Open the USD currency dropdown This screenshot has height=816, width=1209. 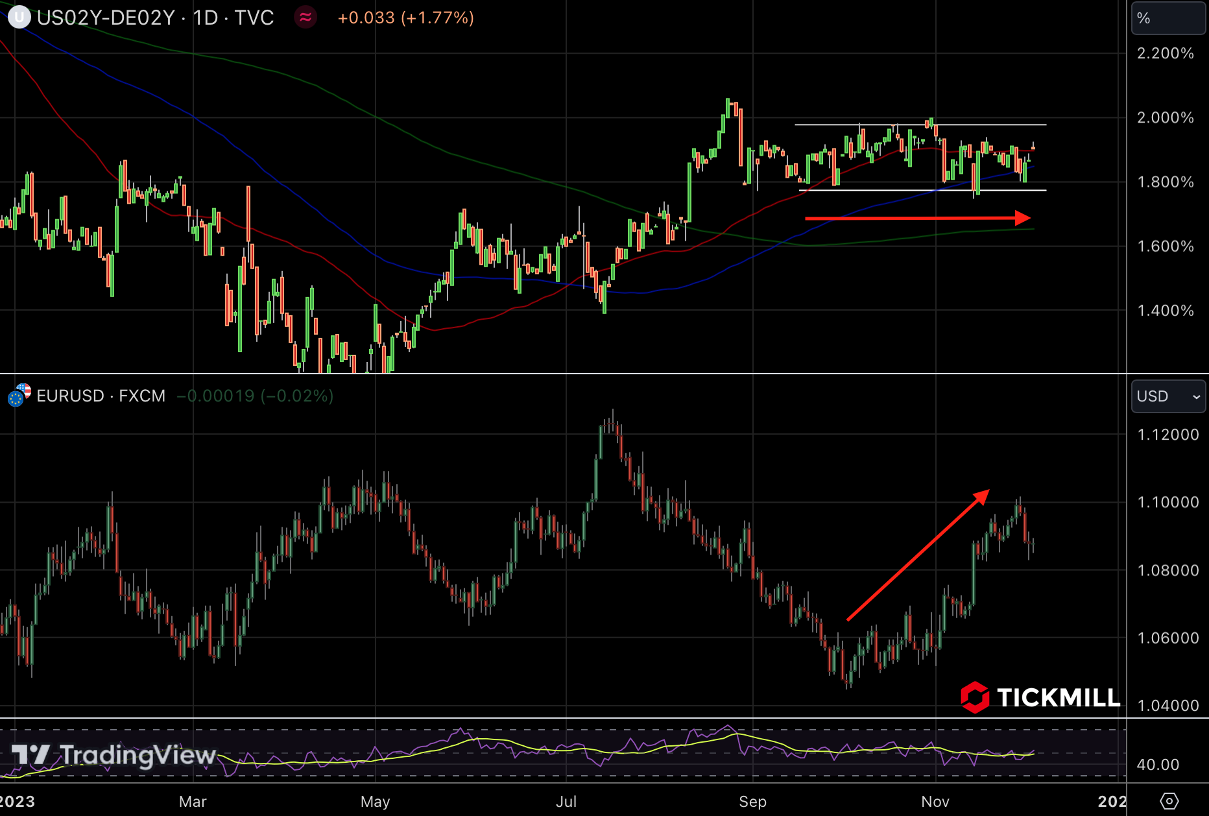pos(1168,396)
